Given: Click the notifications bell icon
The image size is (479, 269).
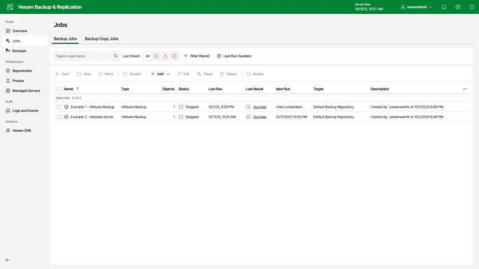Looking at the screenshot, I should click(x=444, y=7).
